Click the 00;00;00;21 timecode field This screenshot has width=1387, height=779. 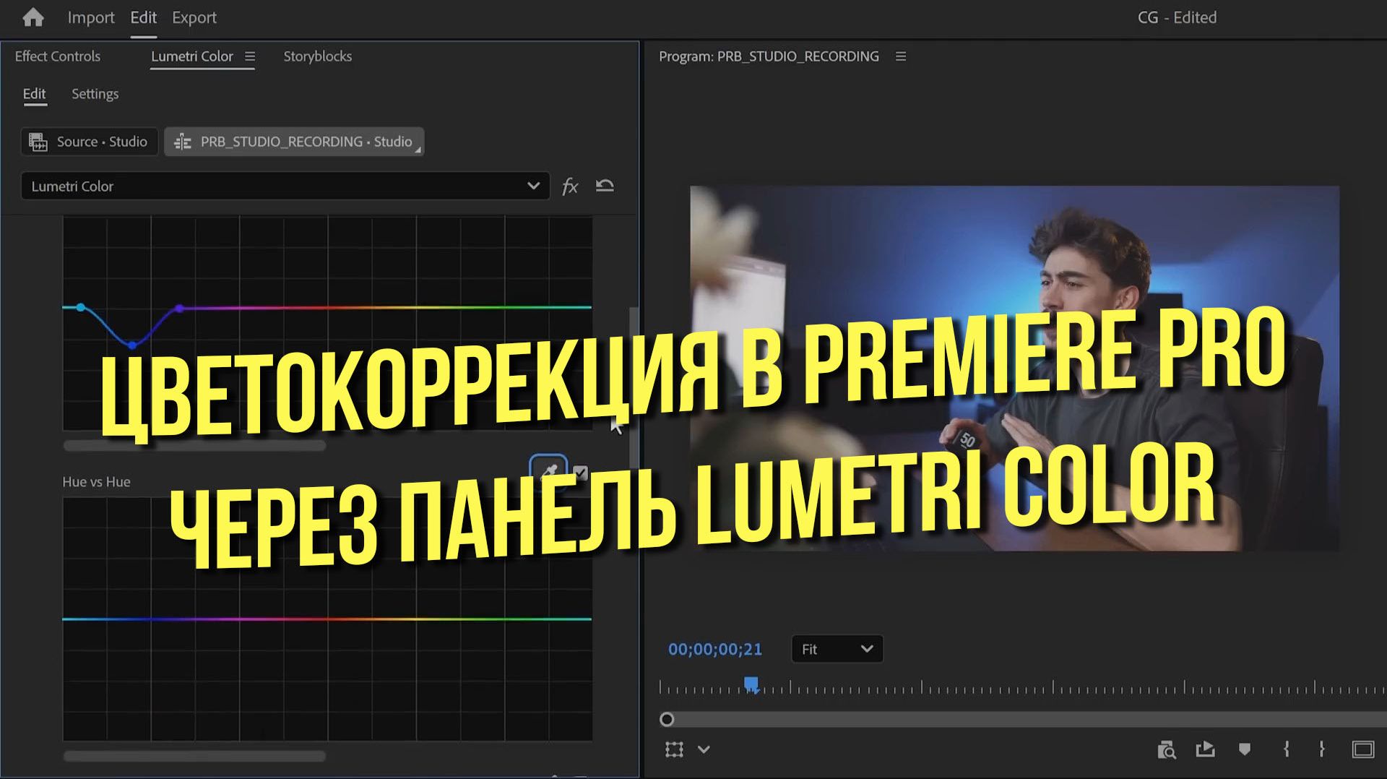tap(714, 649)
